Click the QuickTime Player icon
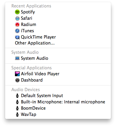The height and width of the screenshot is (127, 116). [x=17, y=37]
